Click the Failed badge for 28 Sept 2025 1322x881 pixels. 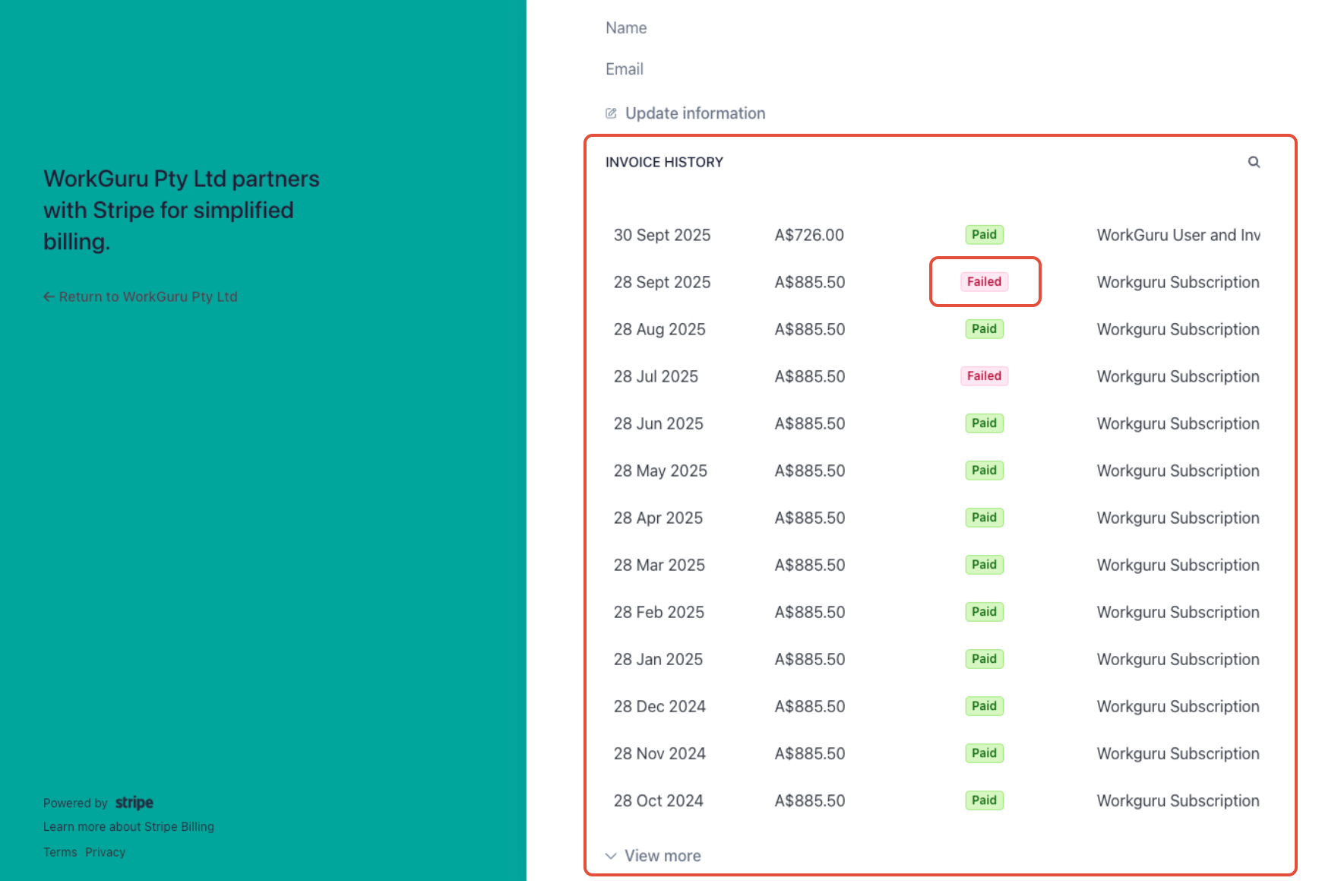(984, 282)
